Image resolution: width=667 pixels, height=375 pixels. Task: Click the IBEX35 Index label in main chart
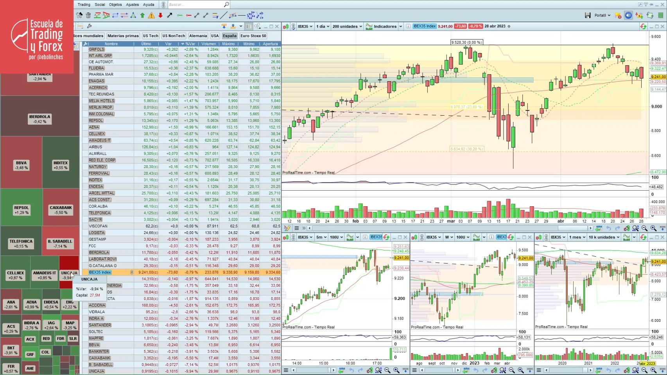[425, 26]
